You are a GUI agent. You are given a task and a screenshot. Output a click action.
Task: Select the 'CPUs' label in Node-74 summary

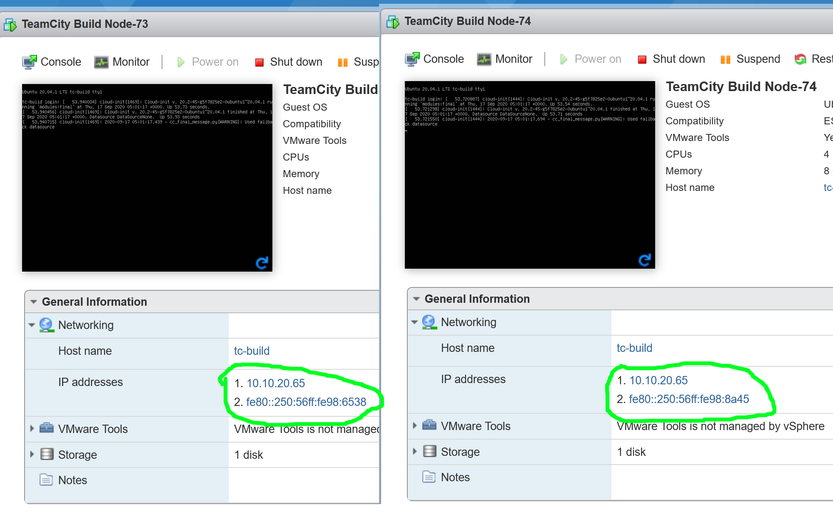tap(678, 154)
